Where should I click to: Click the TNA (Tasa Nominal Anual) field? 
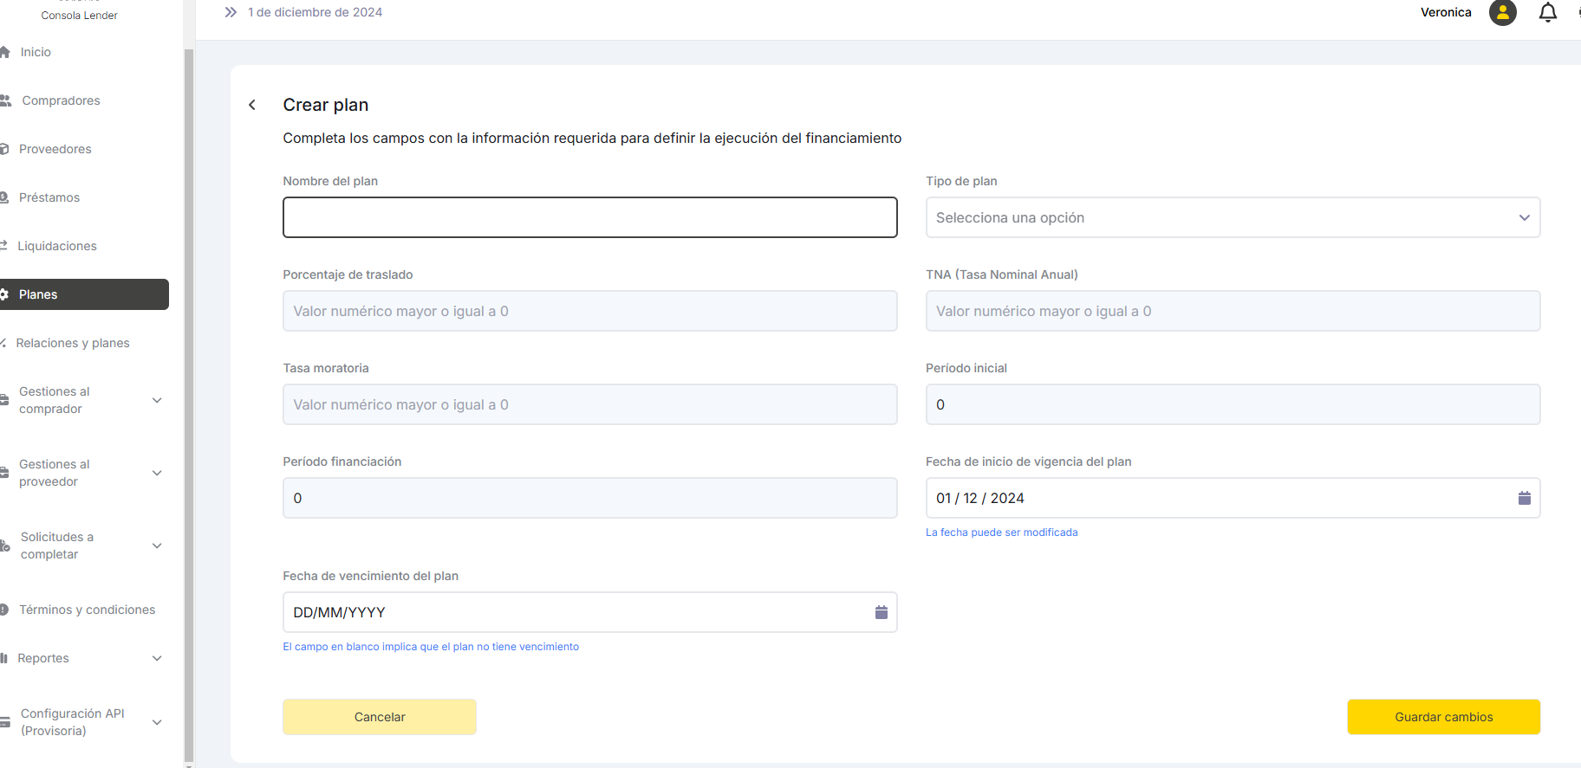tap(1232, 311)
